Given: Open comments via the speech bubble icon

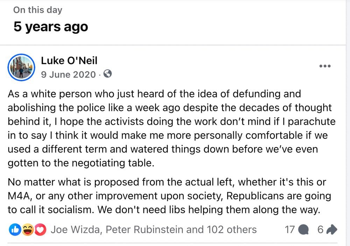Looking at the screenshot, I should pyautogui.click(x=303, y=230).
